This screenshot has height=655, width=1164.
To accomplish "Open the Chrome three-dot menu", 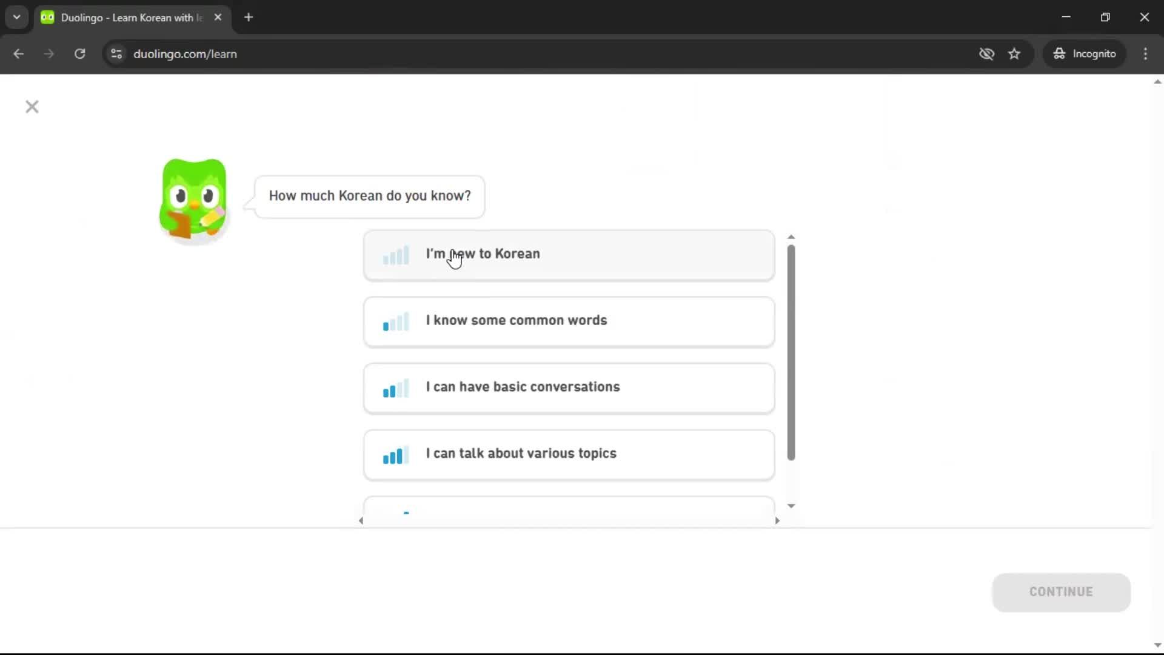I will click(1146, 54).
